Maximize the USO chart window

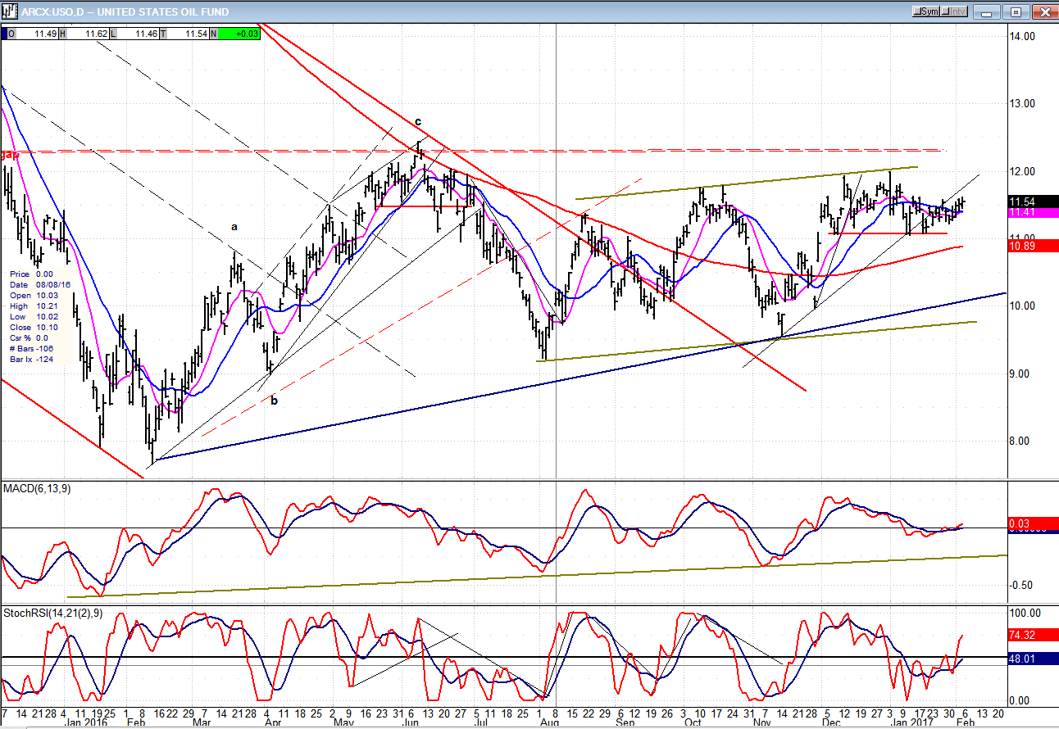(x=1016, y=11)
